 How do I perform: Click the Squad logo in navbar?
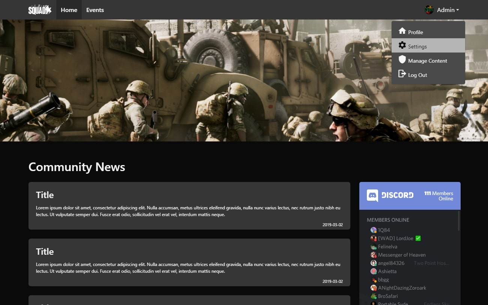(40, 10)
